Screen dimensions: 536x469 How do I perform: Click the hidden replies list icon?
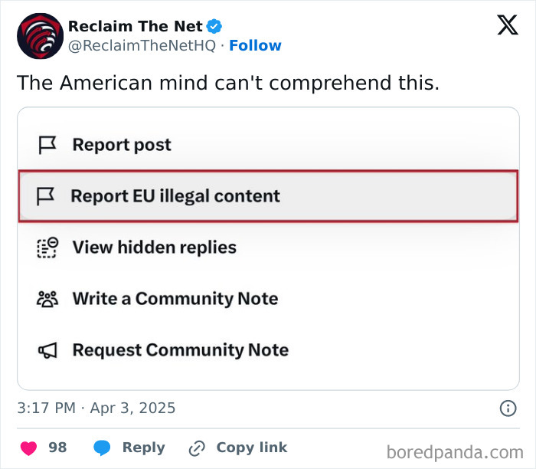click(47, 248)
